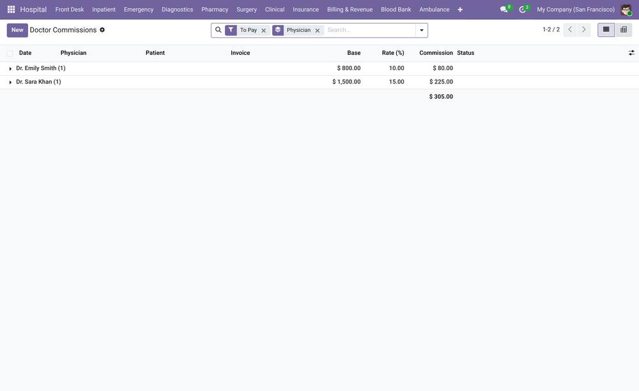Screen dimensions: 639x391
Task: Click the Doctor Commissions breadcrumb title
Action: pyautogui.click(x=63, y=30)
